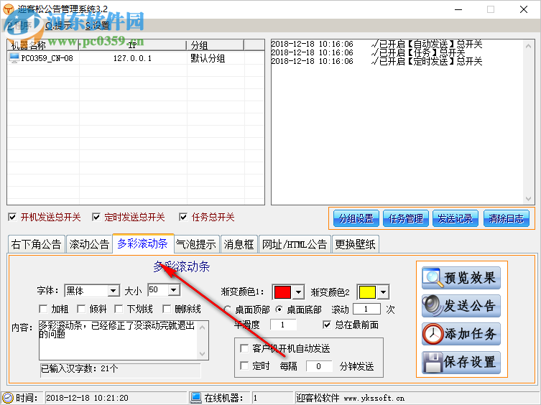Image resolution: width=541 pixels, height=405 pixels.
Task: Click the IP column header
Action: click(x=133, y=45)
